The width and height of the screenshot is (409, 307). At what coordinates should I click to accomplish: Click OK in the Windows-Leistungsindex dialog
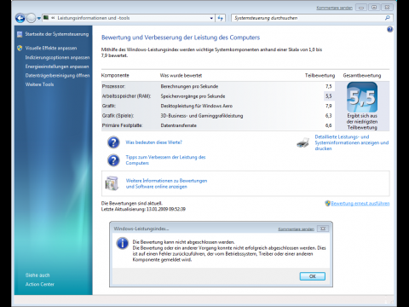coord(313,276)
